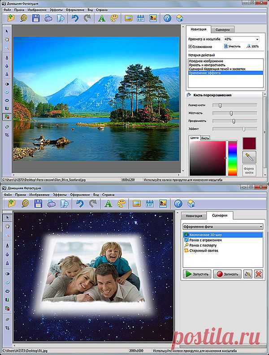
Task: Select scenario Рамка с паспарту
Action: point(223,245)
